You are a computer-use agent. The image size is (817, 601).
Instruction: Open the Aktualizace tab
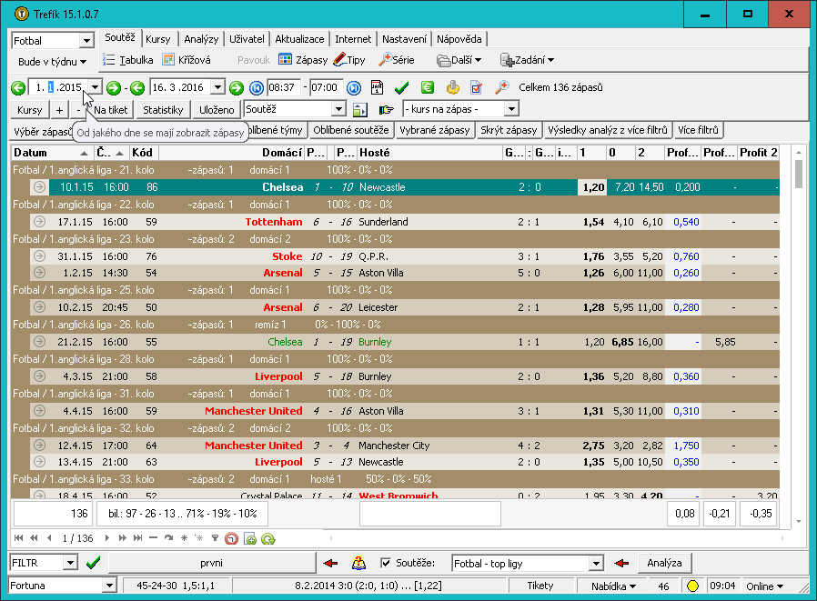(x=299, y=39)
